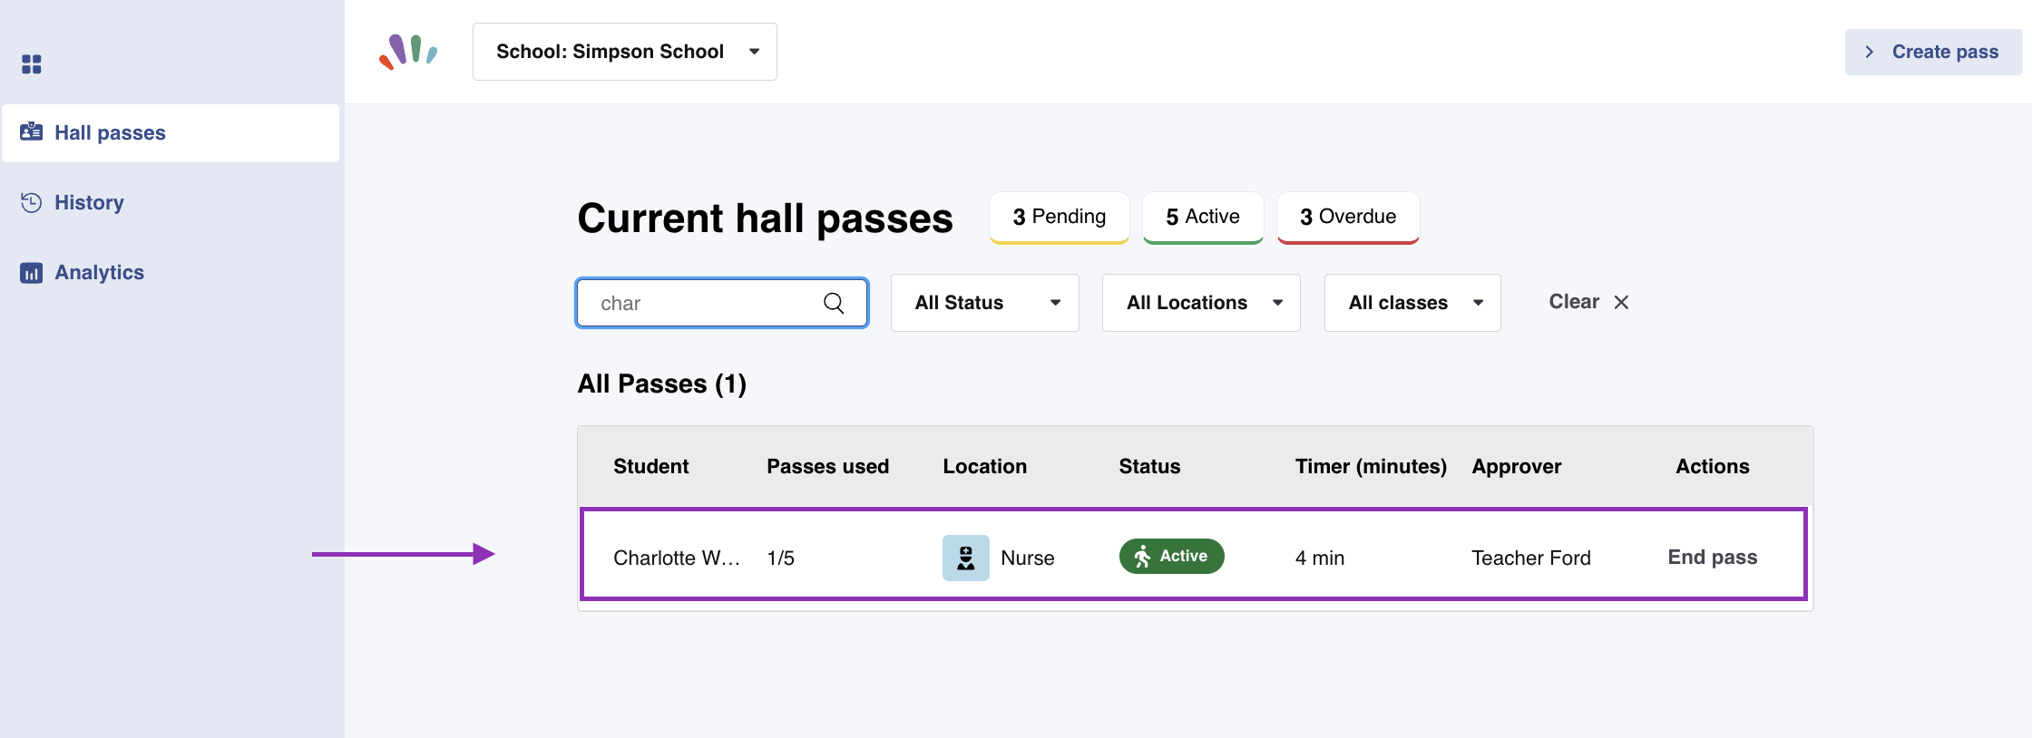Clear all filters
Screen dimensions: 2032x738
1588,302
